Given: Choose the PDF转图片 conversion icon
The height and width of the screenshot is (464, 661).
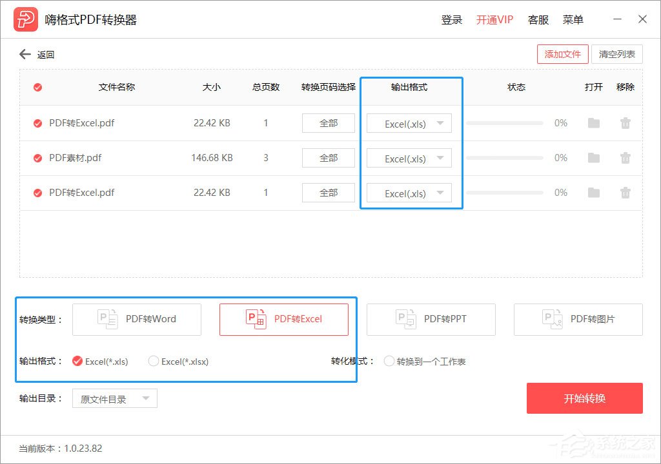Looking at the screenshot, I should click(549, 319).
